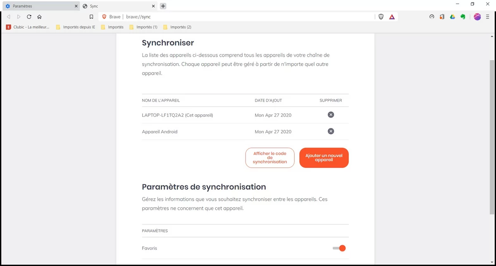Screen dimensions: 496x266
Task: Click the Favoris setting label
Action: [149, 248]
